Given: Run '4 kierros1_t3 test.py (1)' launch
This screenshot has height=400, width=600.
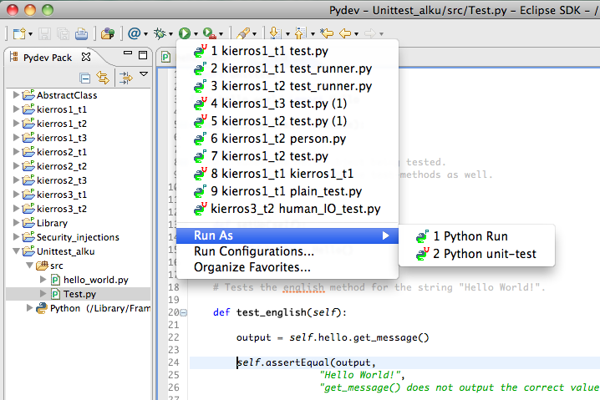Looking at the screenshot, I should click(287, 104).
